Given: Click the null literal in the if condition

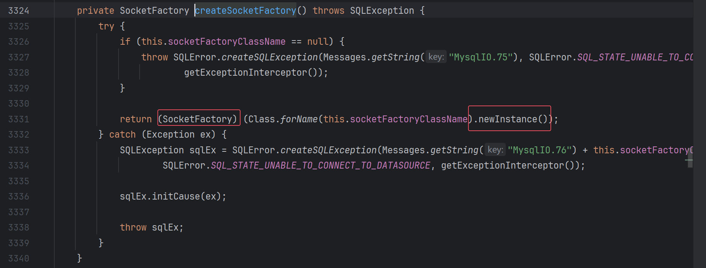Looking at the screenshot, I should pyautogui.click(x=317, y=42).
